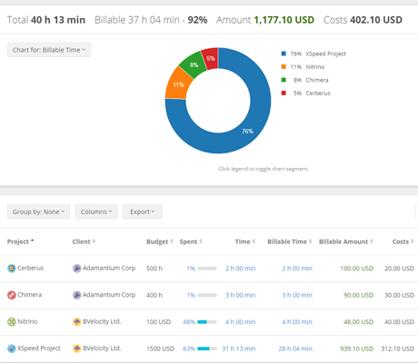Image resolution: width=418 pixels, height=363 pixels.
Task: Open Nitrino time link 4 h 00 min
Action: (x=241, y=322)
